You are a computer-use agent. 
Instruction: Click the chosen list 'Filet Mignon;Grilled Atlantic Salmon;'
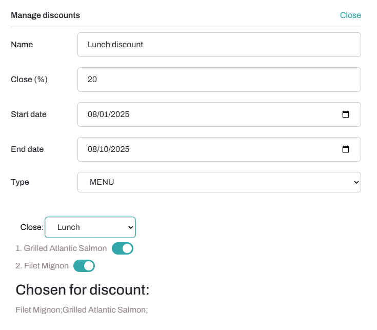82,310
